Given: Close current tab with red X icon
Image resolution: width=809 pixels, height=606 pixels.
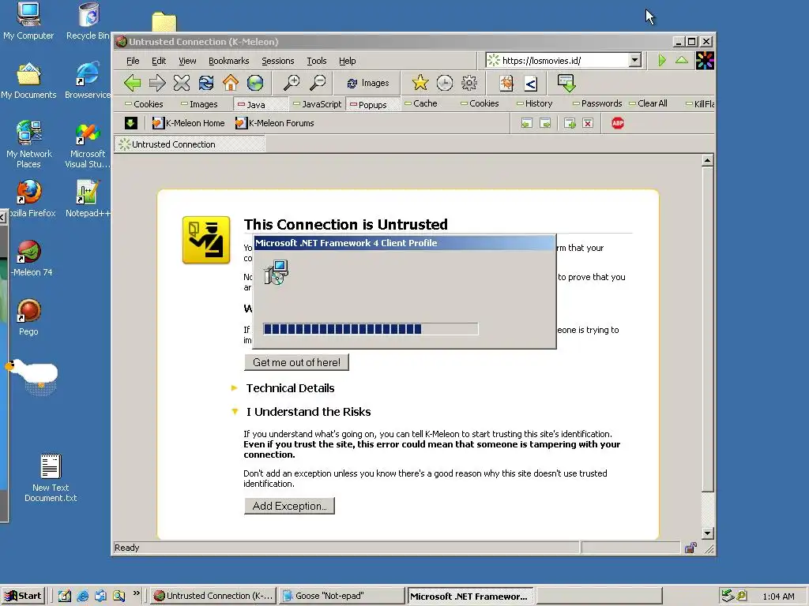Looking at the screenshot, I should pos(588,123).
